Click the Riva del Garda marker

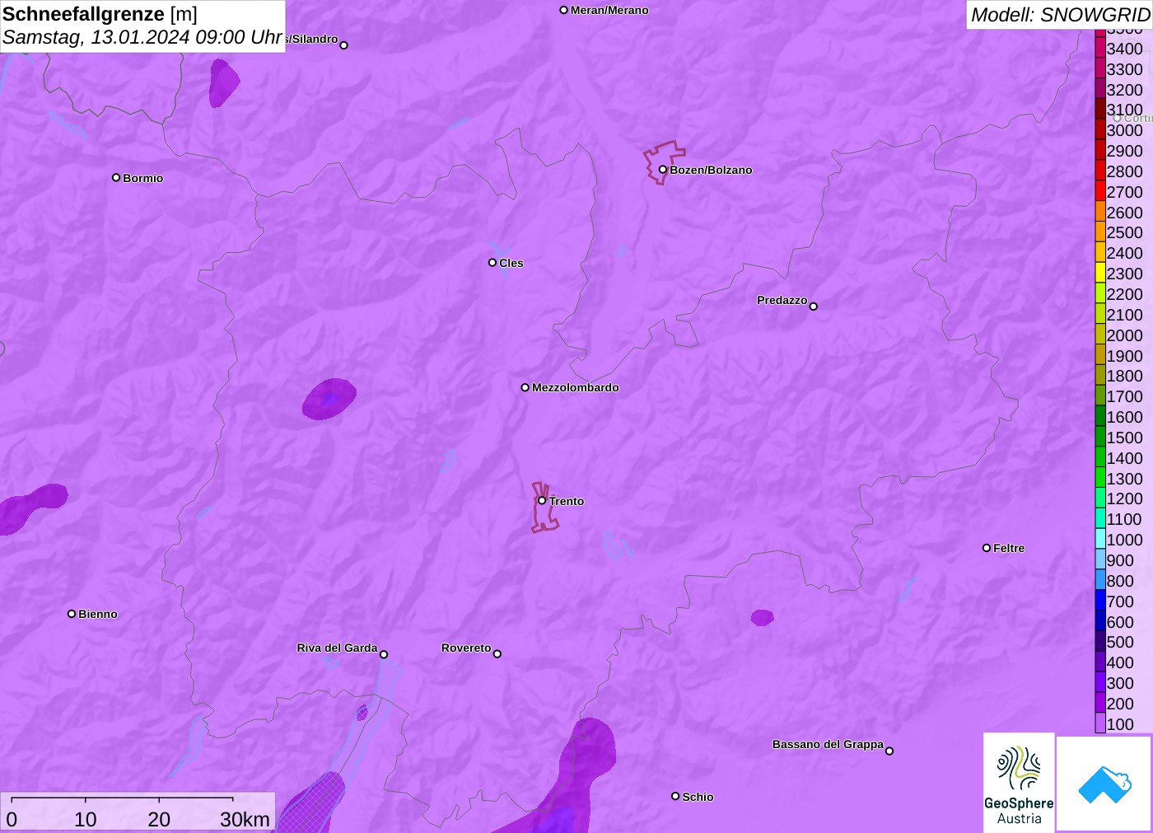384,654
